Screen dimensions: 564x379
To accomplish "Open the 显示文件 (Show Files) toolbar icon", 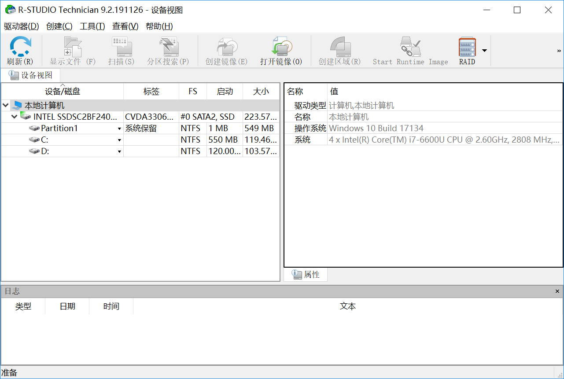I will click(x=73, y=46).
